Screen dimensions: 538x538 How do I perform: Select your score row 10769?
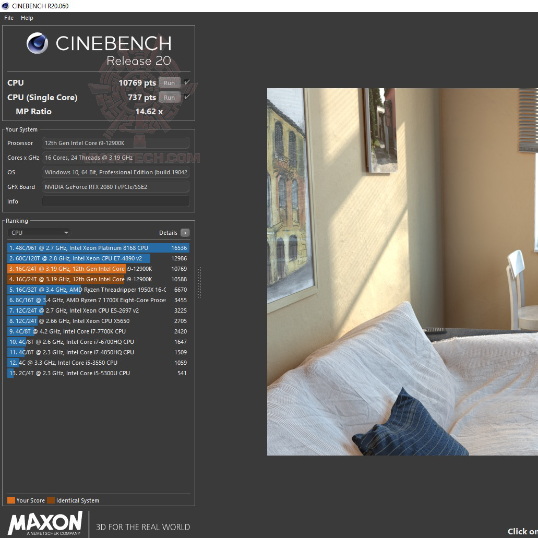click(98, 269)
